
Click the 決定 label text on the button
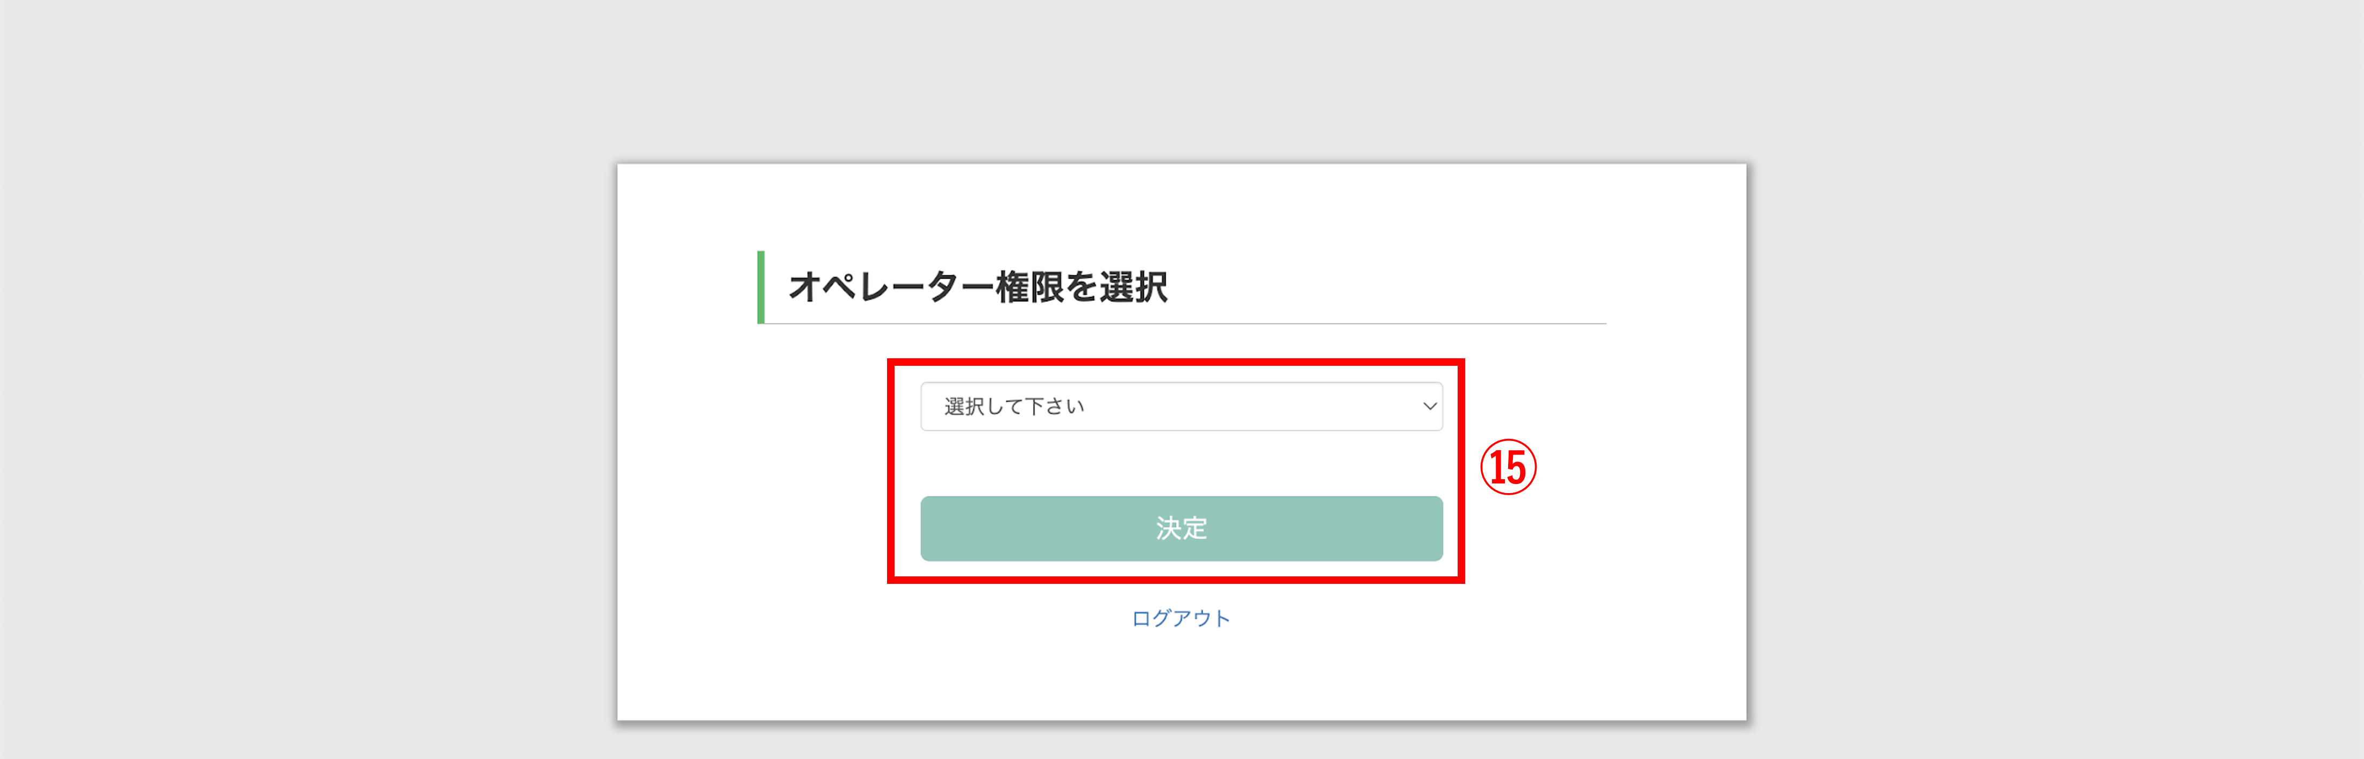pyautogui.click(x=1181, y=529)
